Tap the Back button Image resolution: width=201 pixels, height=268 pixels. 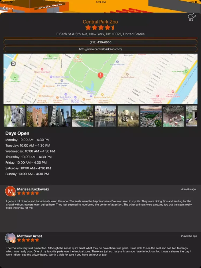tap(8, 8)
